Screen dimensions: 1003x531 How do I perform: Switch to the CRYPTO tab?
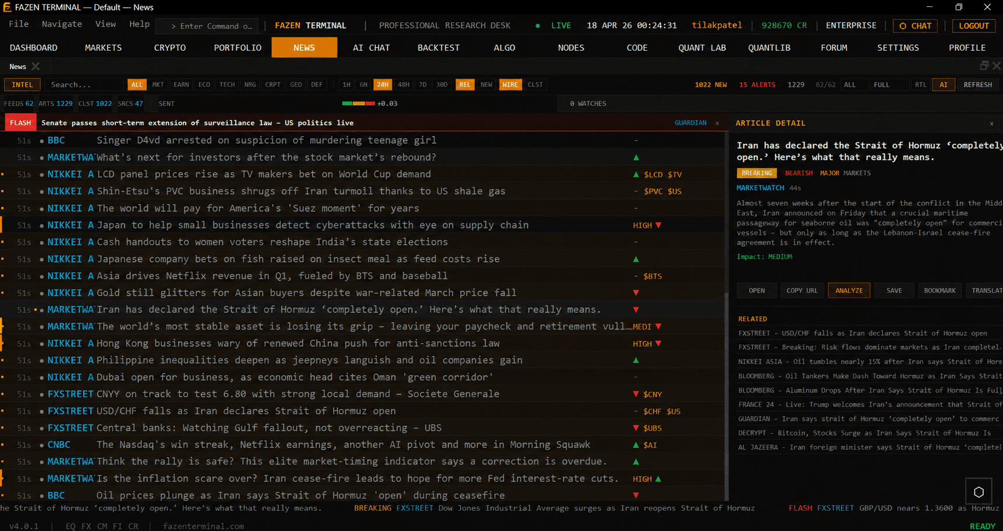point(170,48)
